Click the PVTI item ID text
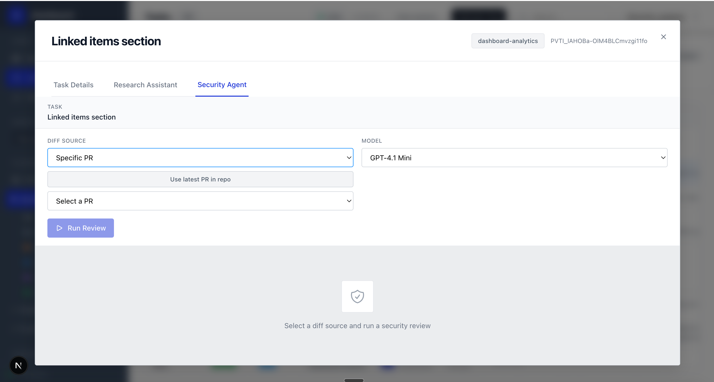Image resolution: width=714 pixels, height=382 pixels. pyautogui.click(x=599, y=41)
